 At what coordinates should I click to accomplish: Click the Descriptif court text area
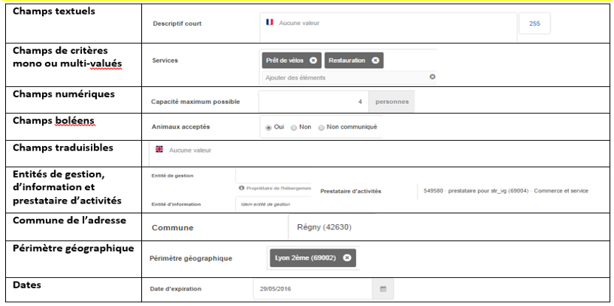389,27
